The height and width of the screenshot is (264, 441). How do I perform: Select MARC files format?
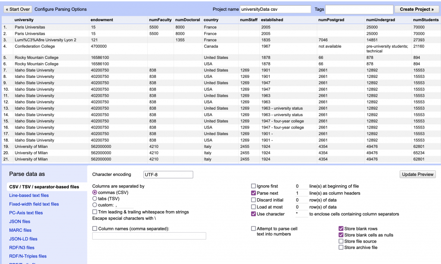click(20, 230)
